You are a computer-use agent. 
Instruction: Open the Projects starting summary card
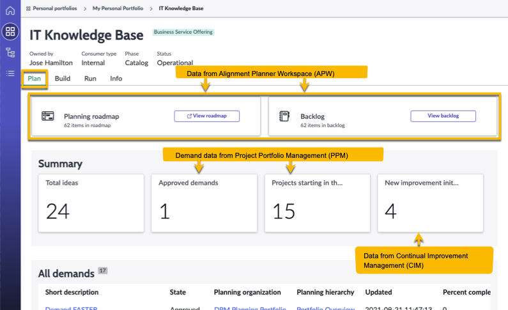point(317,203)
